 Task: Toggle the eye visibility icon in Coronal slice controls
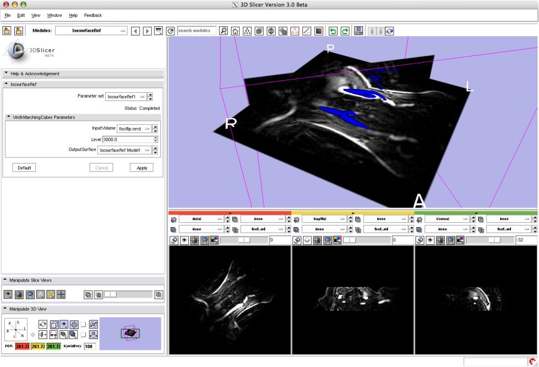pos(431,240)
